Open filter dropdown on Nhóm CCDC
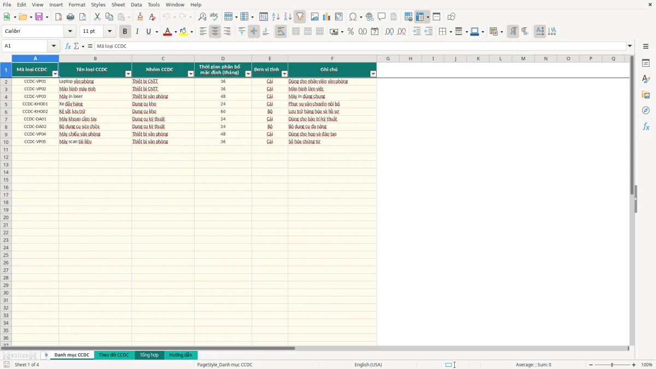The width and height of the screenshot is (656, 369). coord(191,74)
